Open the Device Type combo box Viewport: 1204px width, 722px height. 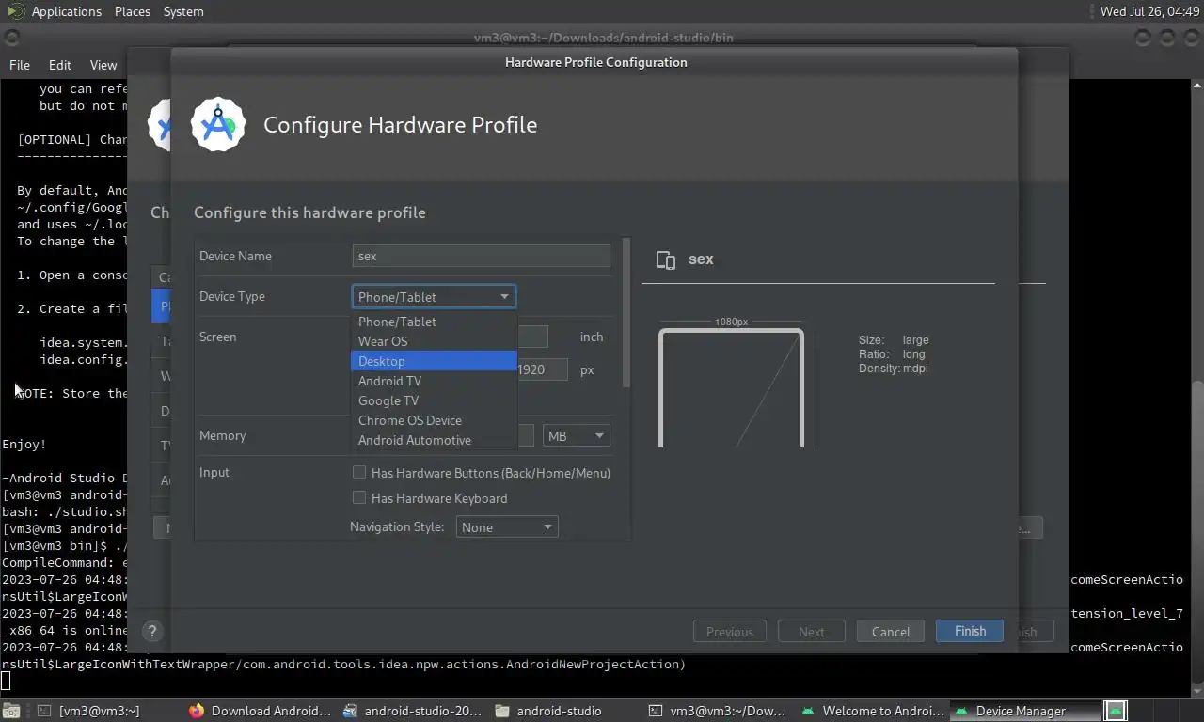pyautogui.click(x=434, y=296)
